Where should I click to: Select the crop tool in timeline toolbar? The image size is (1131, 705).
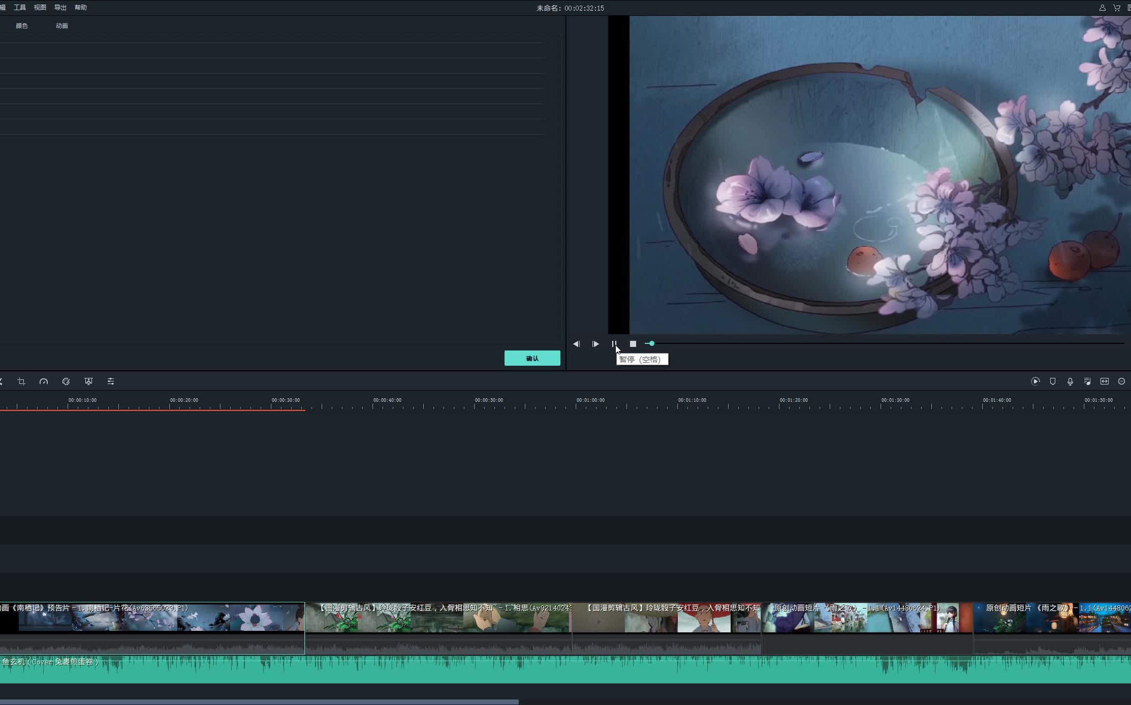click(x=21, y=381)
